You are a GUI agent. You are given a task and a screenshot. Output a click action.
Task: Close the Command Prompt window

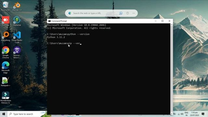pos(169,21)
